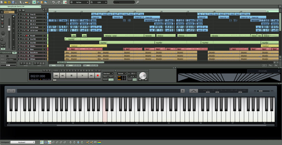Collapse the Track Editor panel
The width and height of the screenshot is (282, 145).
1,10
